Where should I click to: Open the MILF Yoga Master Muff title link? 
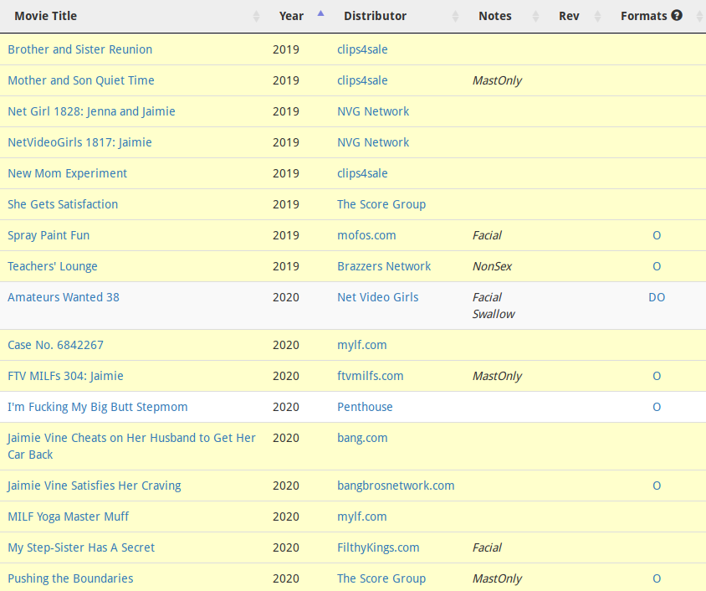[69, 516]
